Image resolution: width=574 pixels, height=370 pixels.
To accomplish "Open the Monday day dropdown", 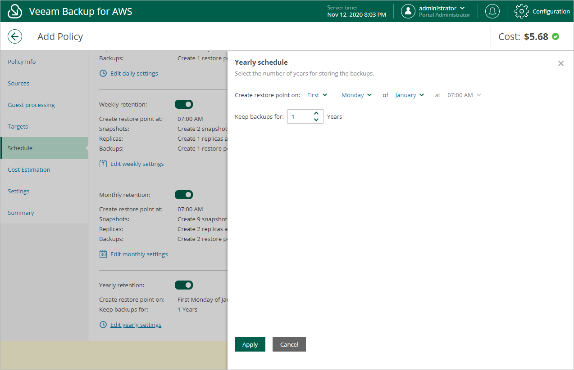I will (357, 95).
